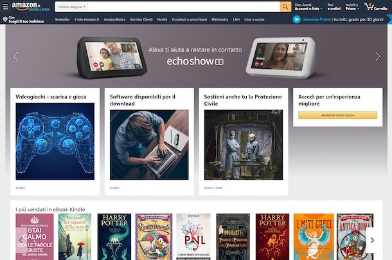This screenshot has height=260, width=392.
Task: Open the laptop user image
Action: [x=149, y=145]
